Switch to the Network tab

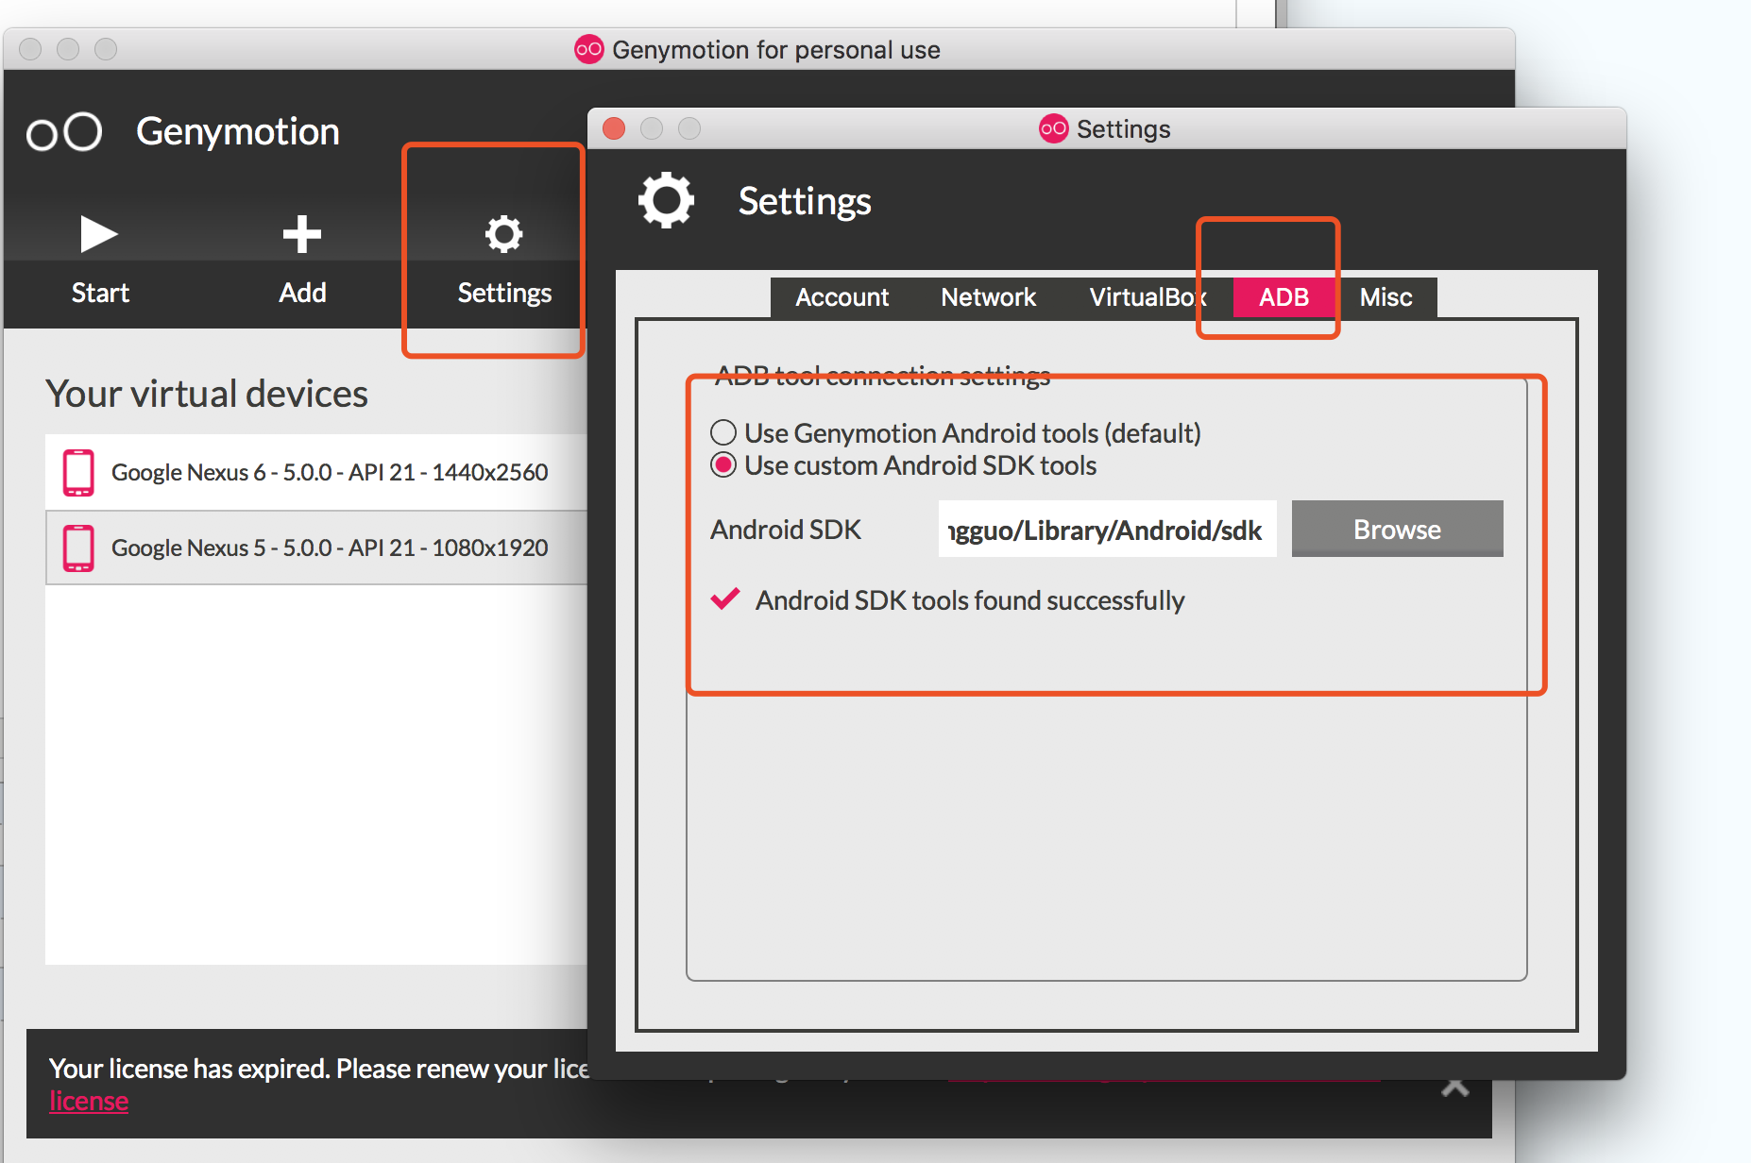[x=988, y=297]
